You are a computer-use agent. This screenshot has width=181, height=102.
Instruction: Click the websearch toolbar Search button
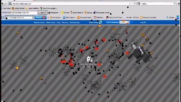point(42,12)
